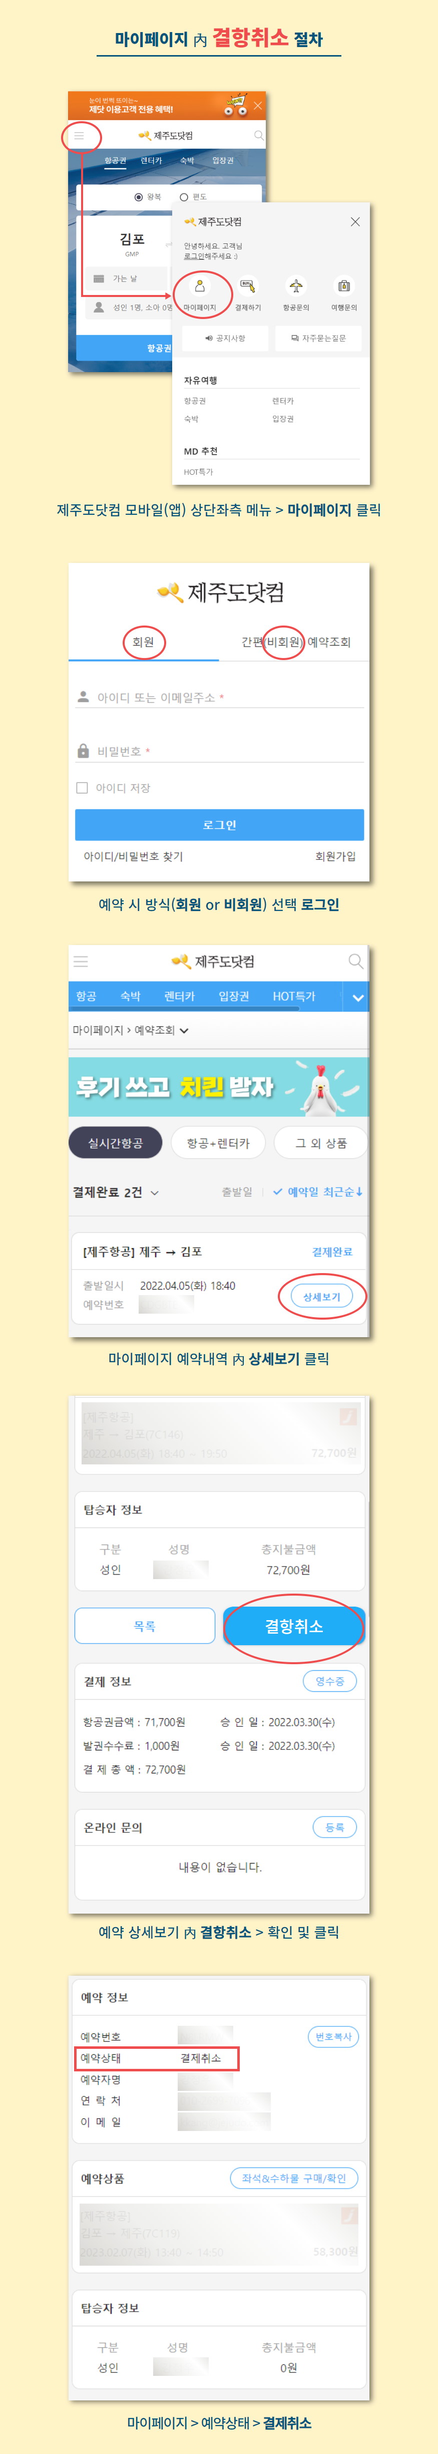Viewport: 438px width, 2454px height.
Task: Switch to the 회원 login tab
Action: pos(144,642)
